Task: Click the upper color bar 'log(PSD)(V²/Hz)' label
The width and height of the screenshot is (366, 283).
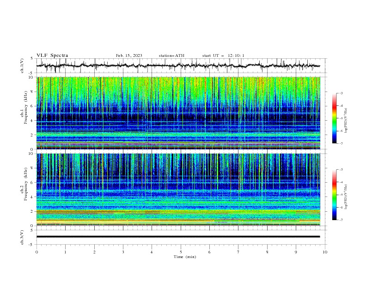Action: coord(346,120)
